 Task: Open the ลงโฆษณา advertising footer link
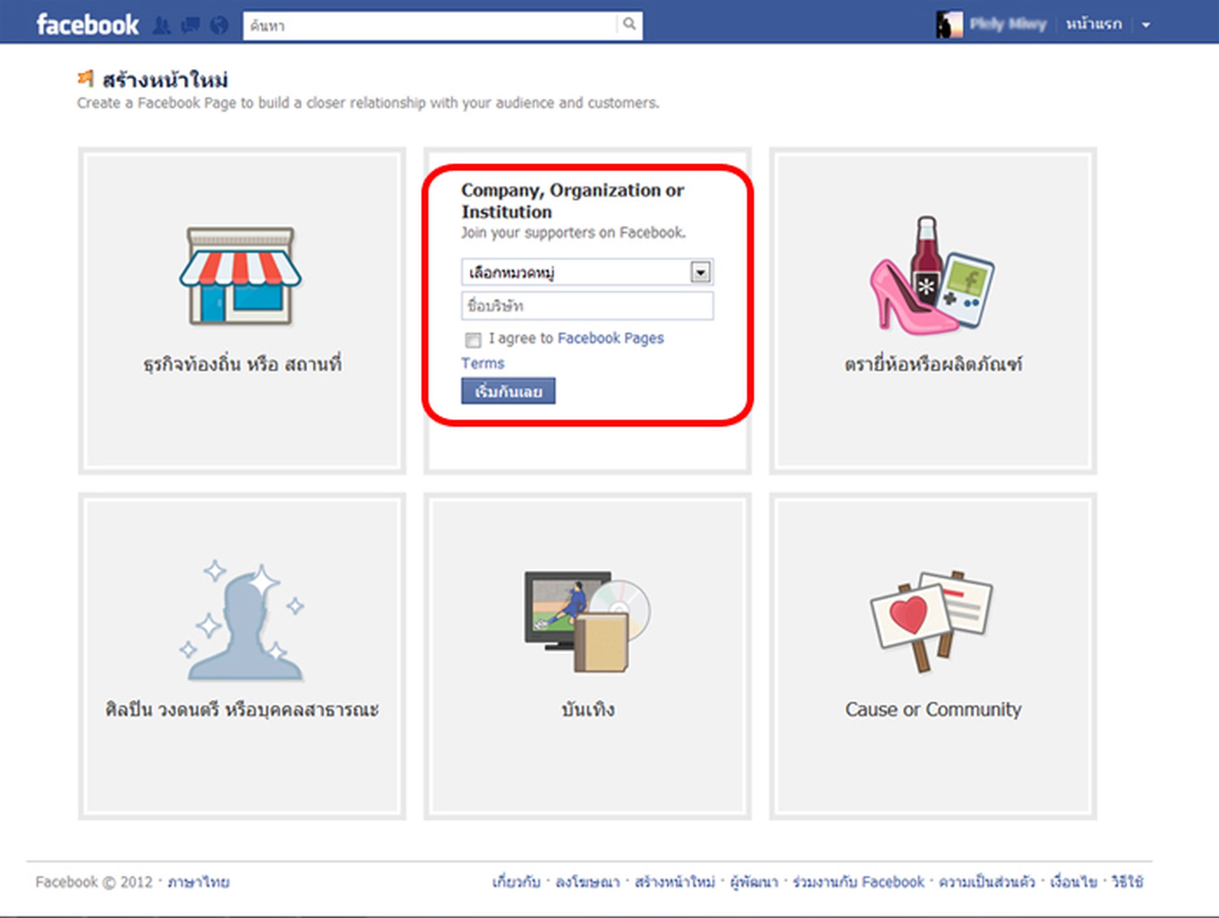click(588, 882)
